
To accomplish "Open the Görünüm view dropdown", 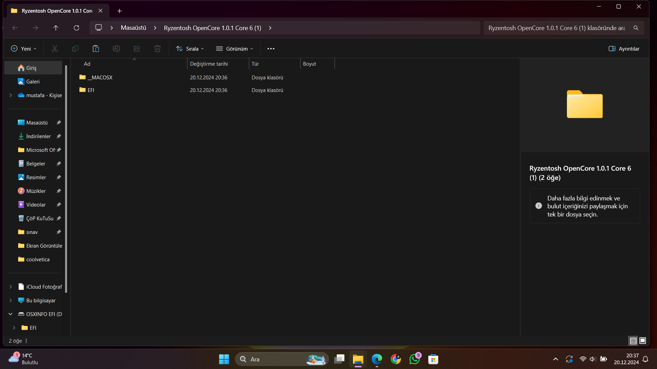I will click(x=235, y=49).
